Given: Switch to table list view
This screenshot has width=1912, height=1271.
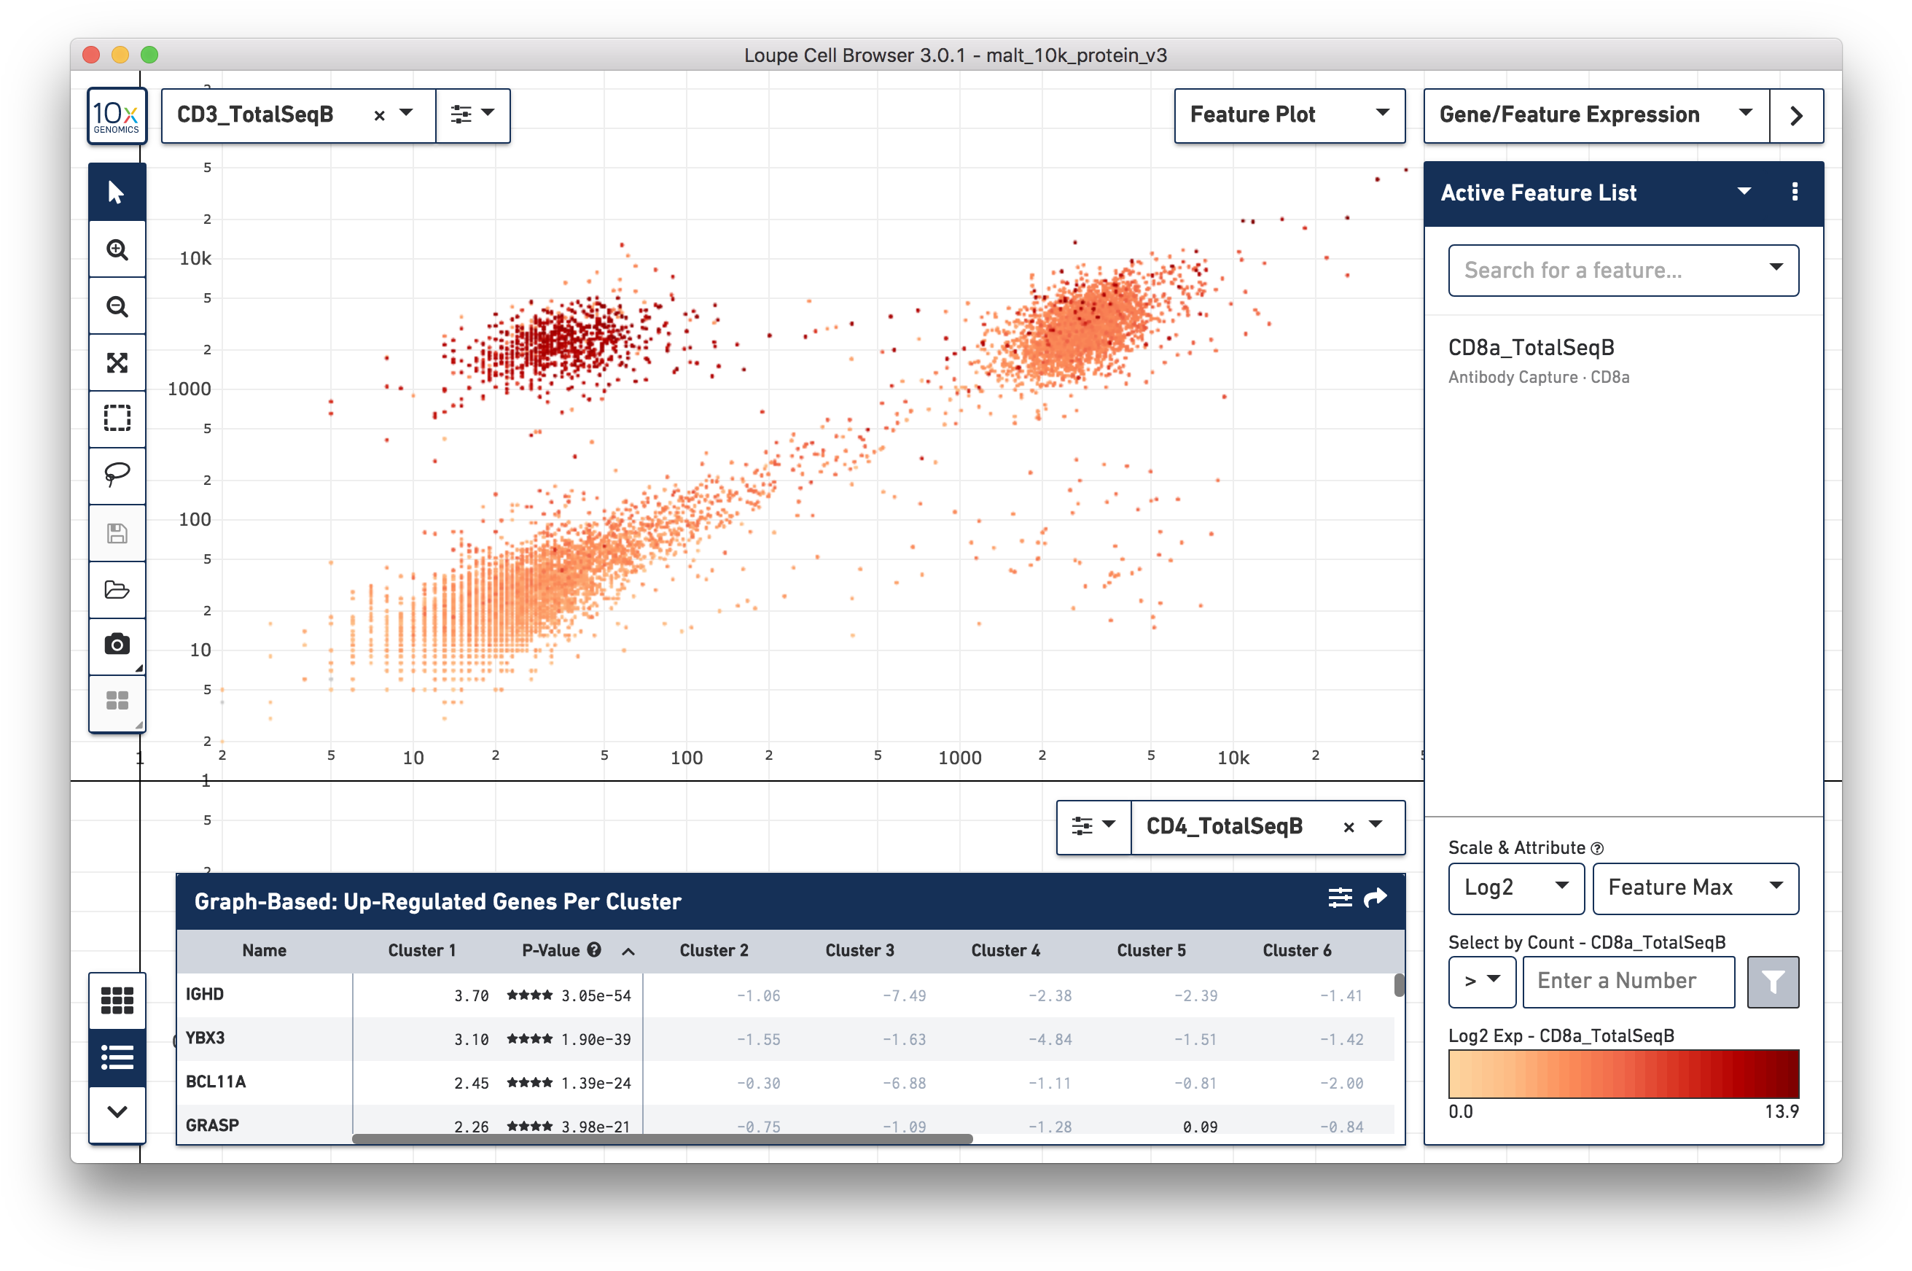Looking at the screenshot, I should click(x=117, y=1057).
